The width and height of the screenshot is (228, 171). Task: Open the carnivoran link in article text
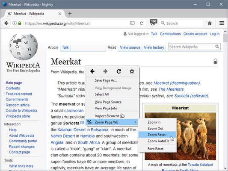[x=74, y=111]
